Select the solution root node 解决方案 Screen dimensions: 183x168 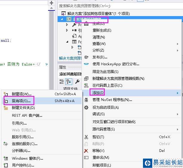point(99,14)
